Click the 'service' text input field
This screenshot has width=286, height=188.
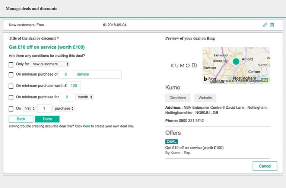coord(98,74)
